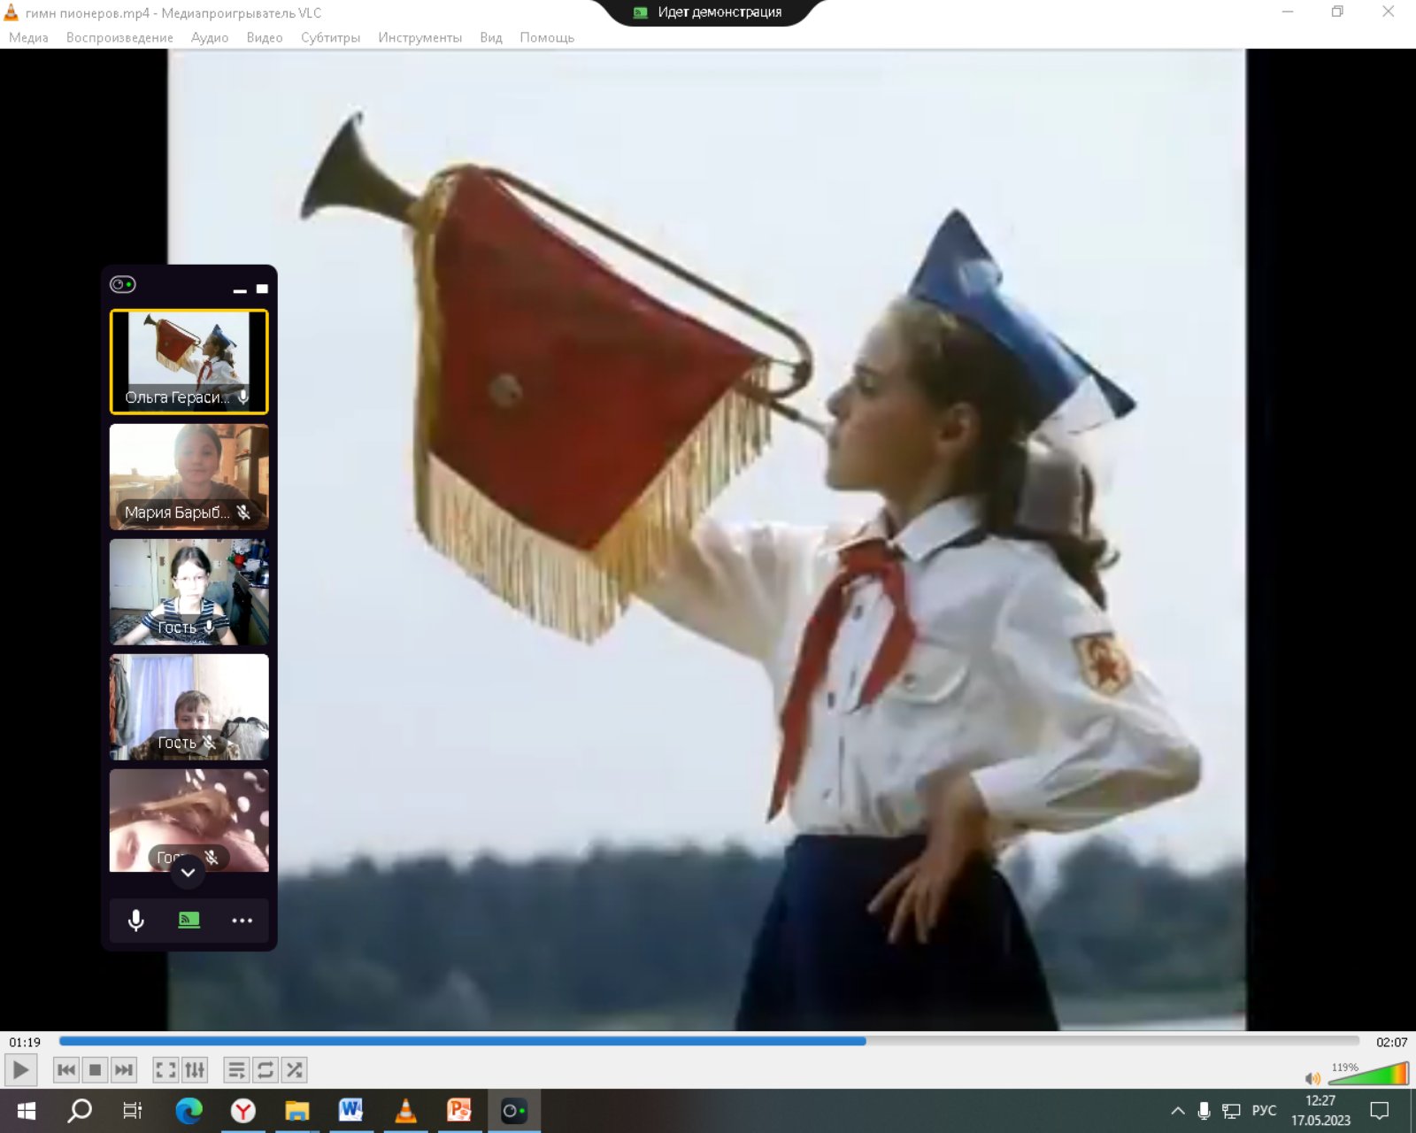
Task: Open the Медиа menu
Action: 28,37
